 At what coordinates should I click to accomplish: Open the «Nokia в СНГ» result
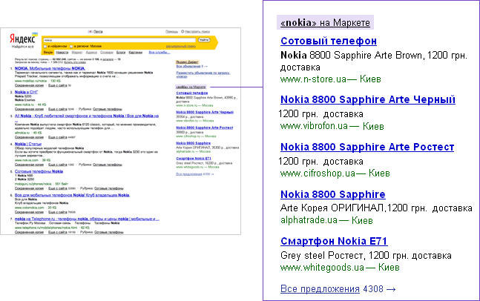coord(26,92)
